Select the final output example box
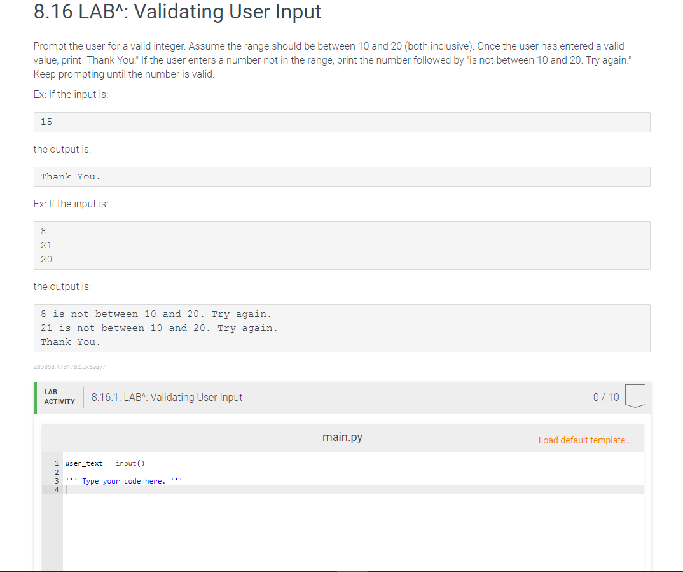This screenshot has width=683, height=572. (341, 328)
